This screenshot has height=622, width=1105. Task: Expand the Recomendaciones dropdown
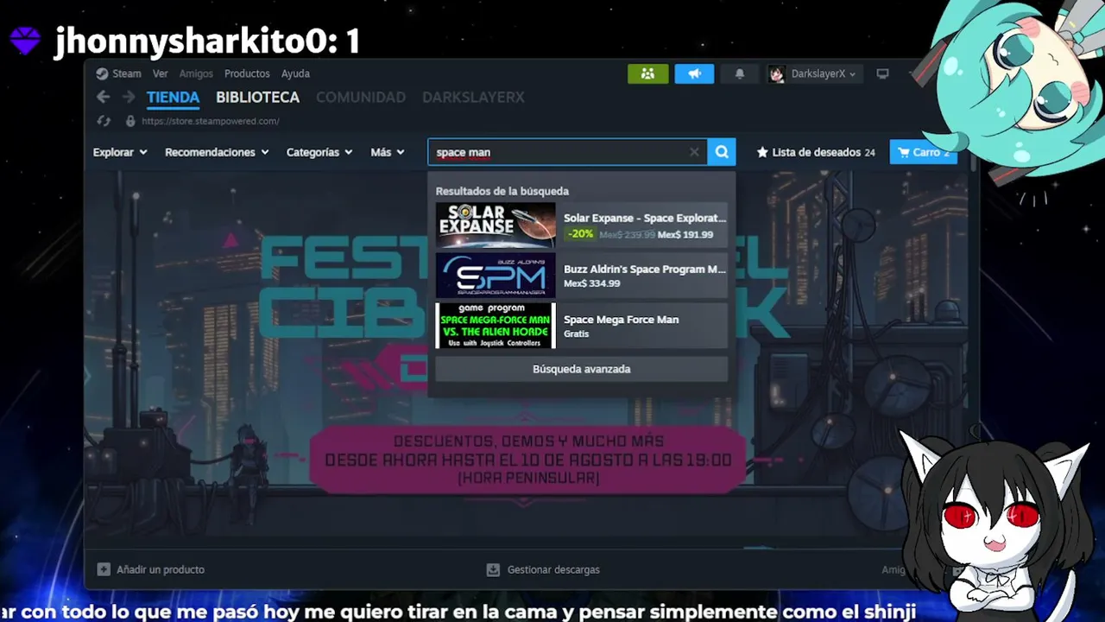[217, 152]
